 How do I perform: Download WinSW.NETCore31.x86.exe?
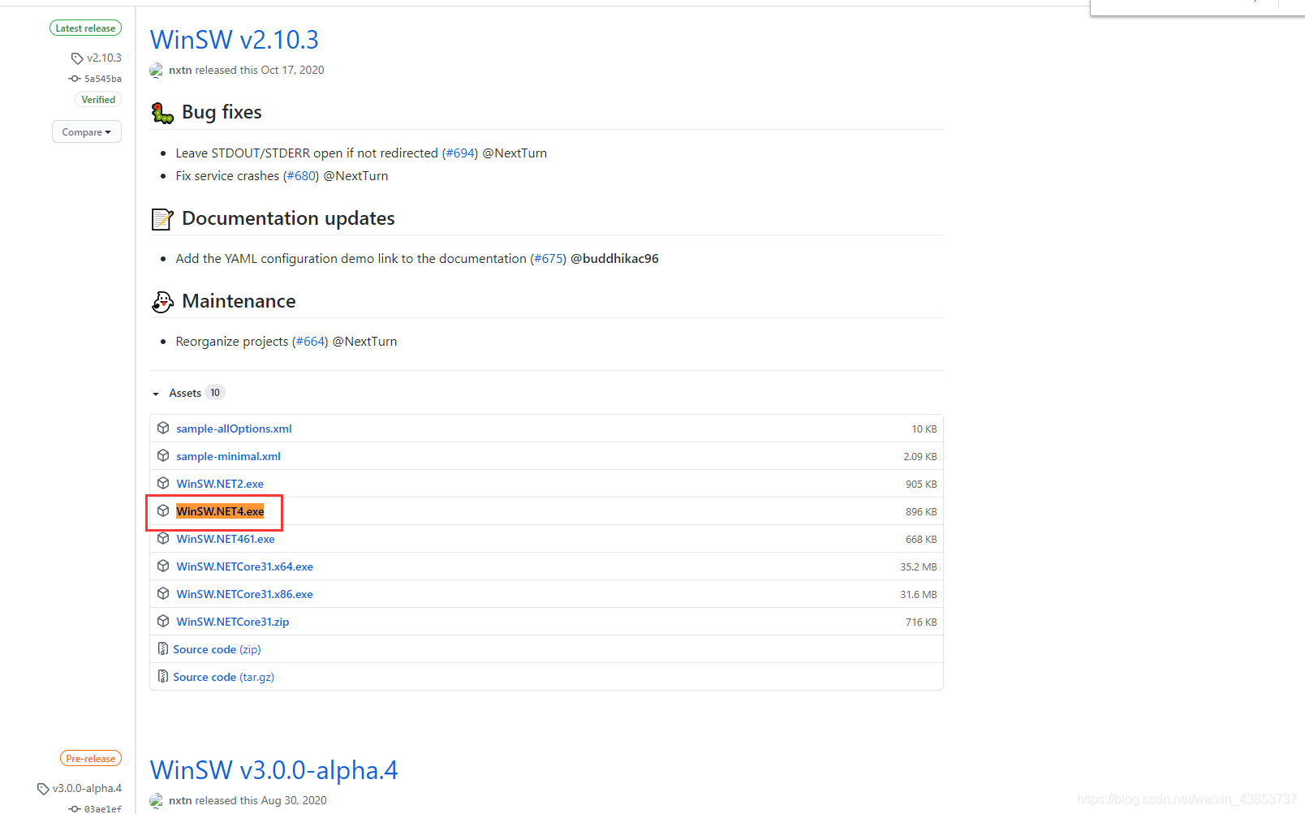tap(245, 594)
